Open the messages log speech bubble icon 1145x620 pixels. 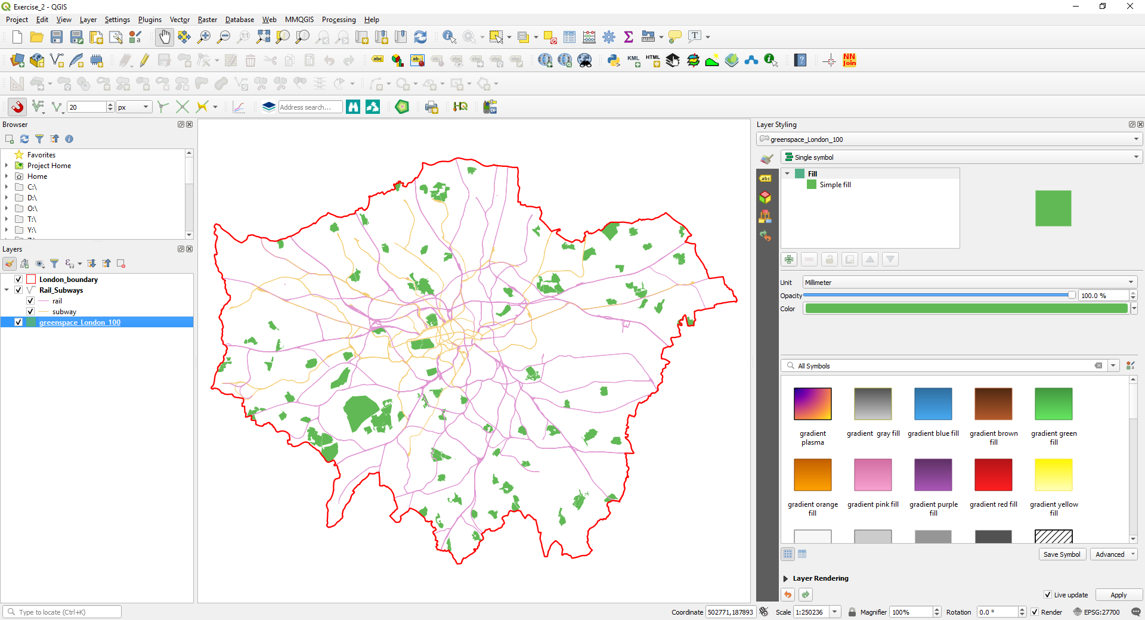click(x=1136, y=612)
